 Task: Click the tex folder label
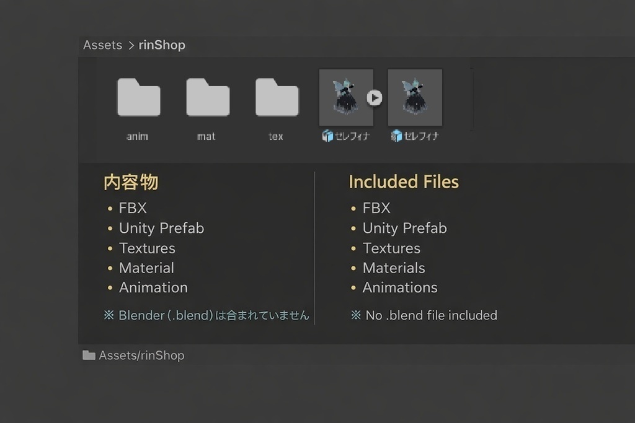tap(276, 136)
